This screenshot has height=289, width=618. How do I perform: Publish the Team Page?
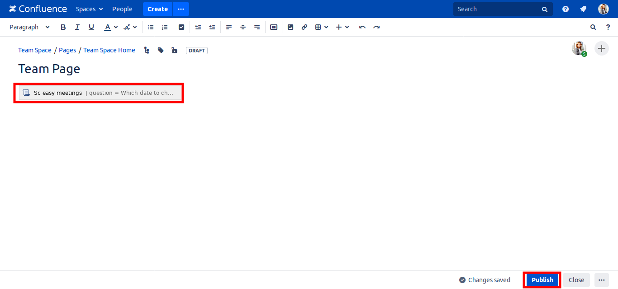(542, 280)
